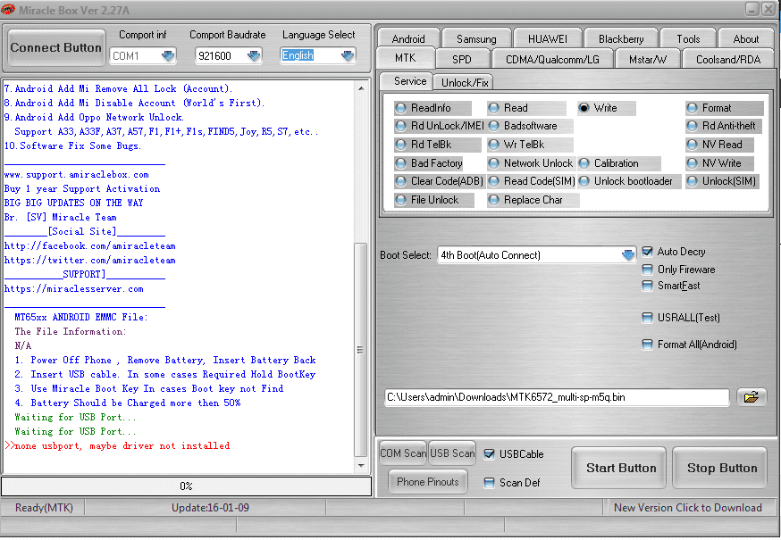The image size is (781, 540).
Task: Open the About tab
Action: click(x=745, y=38)
